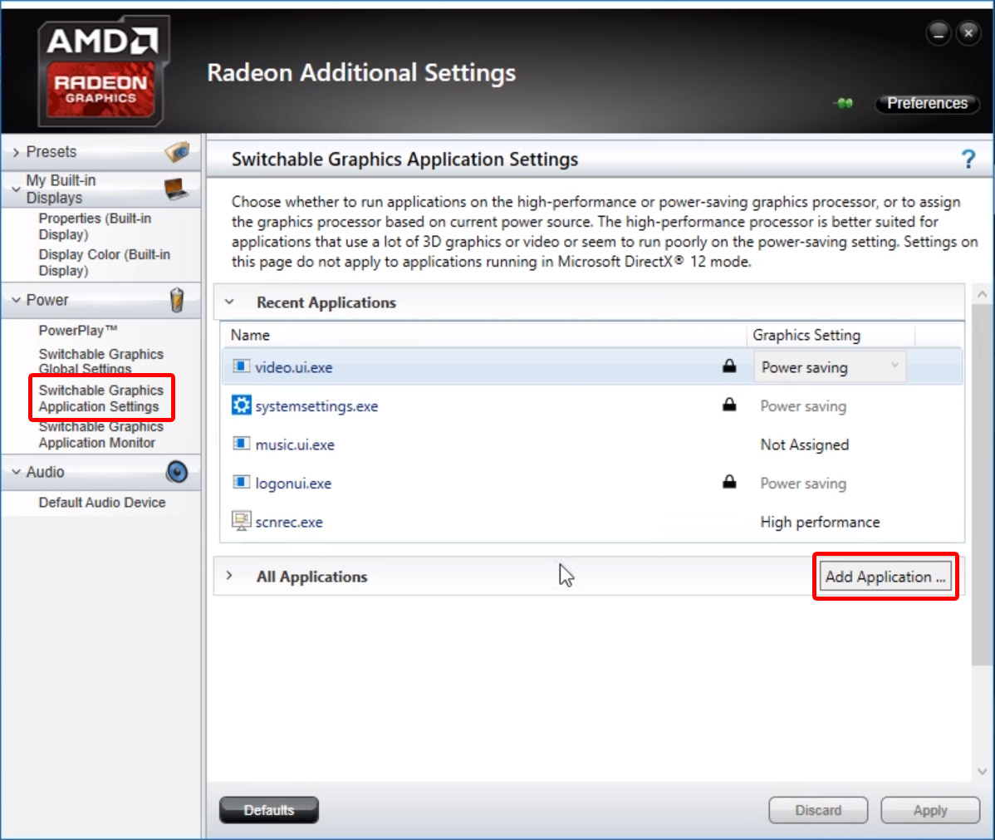Click the lock icon on video.ui.exe row
995x840 pixels.
730,366
